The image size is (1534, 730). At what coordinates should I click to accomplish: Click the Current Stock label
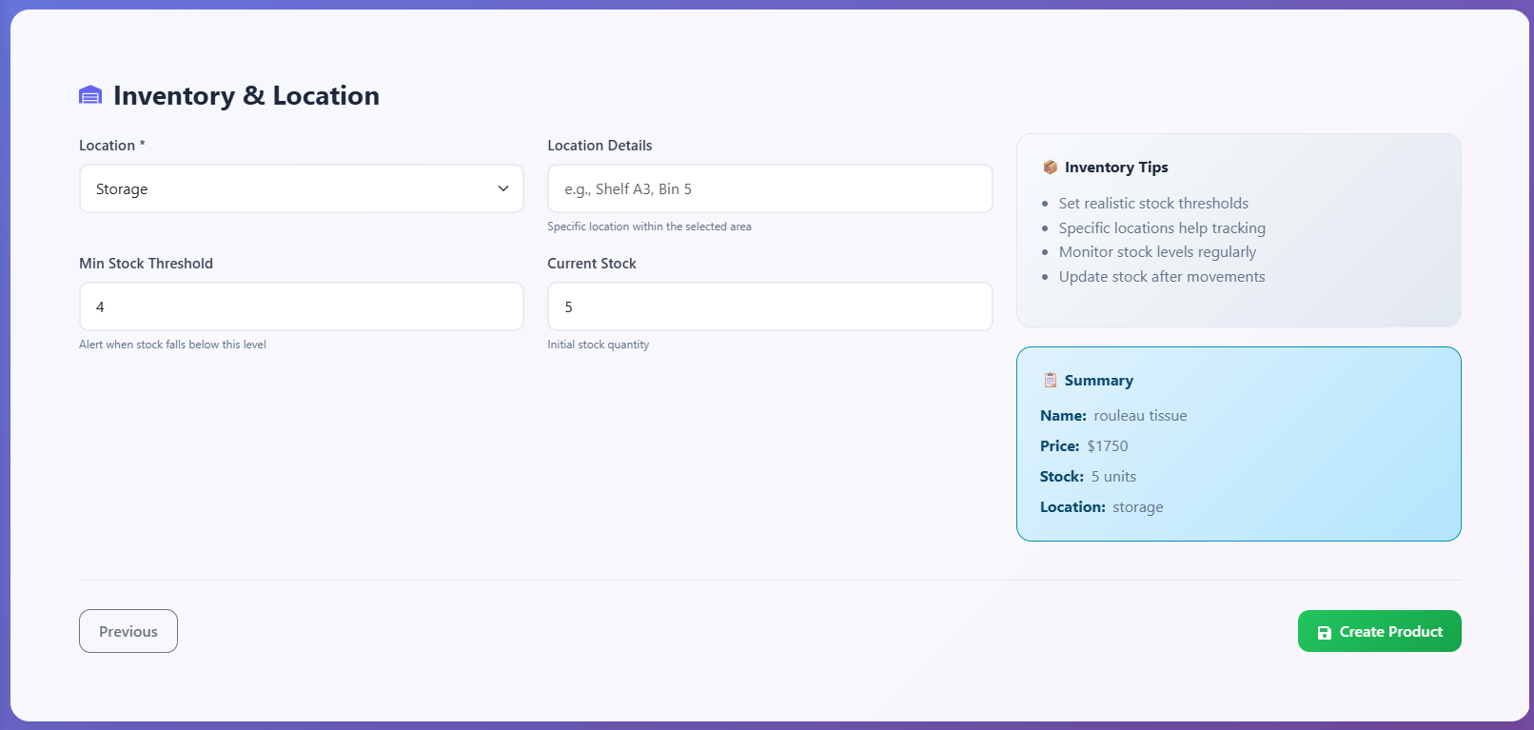coord(592,264)
